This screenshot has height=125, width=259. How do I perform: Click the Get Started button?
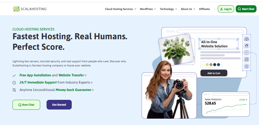(59, 105)
